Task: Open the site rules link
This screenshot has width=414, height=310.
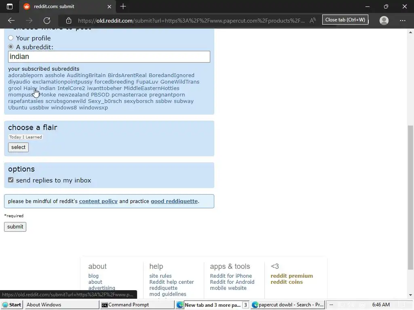Action: pyautogui.click(x=161, y=276)
